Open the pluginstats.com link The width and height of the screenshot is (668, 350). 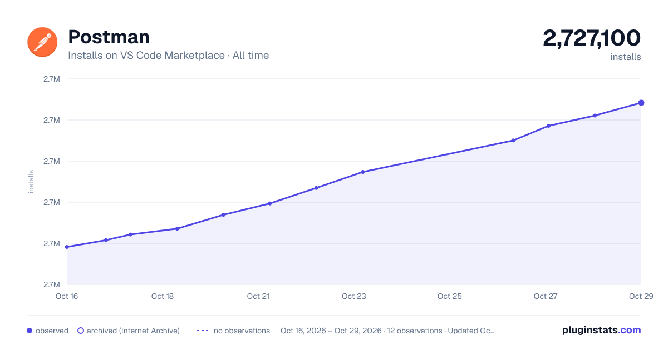tap(601, 330)
